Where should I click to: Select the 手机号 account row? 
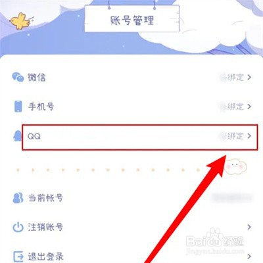(131, 107)
